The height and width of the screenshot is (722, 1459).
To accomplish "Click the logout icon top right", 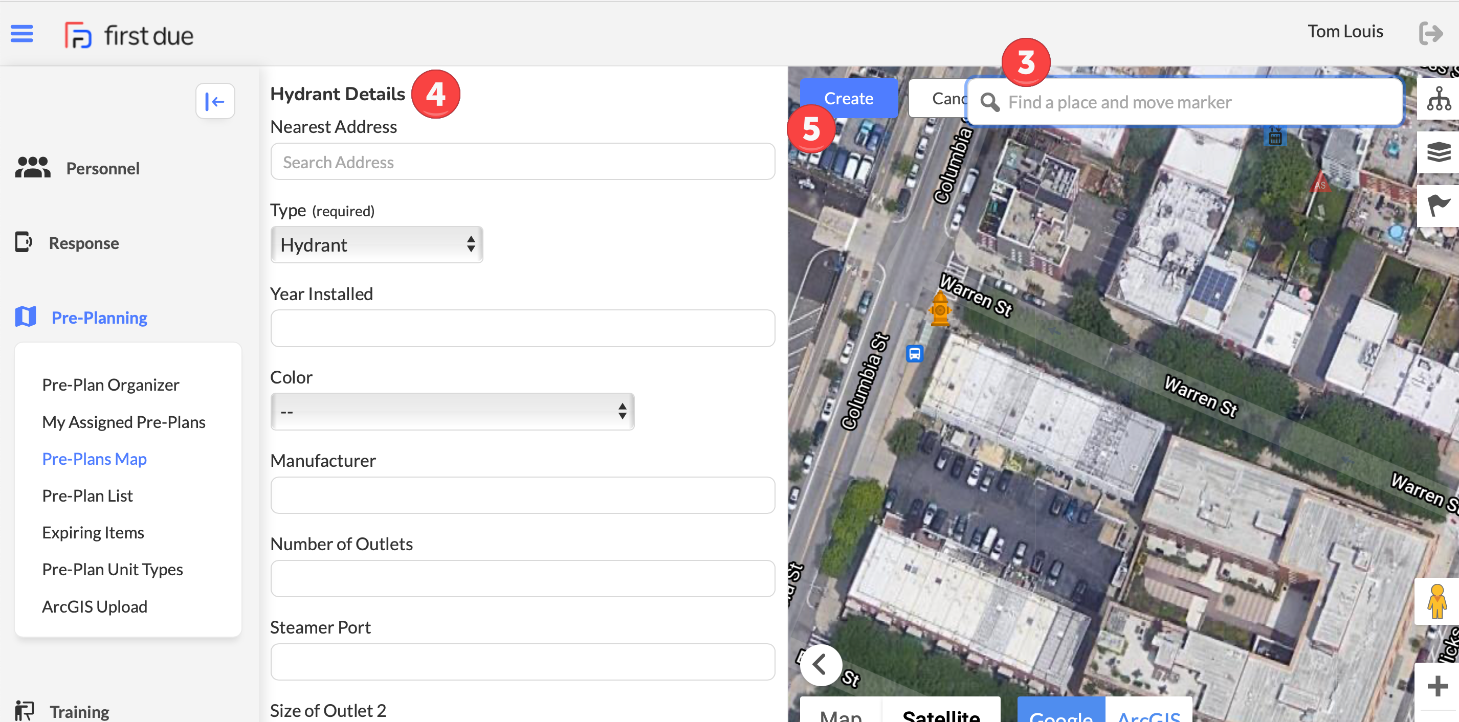I will click(x=1432, y=33).
